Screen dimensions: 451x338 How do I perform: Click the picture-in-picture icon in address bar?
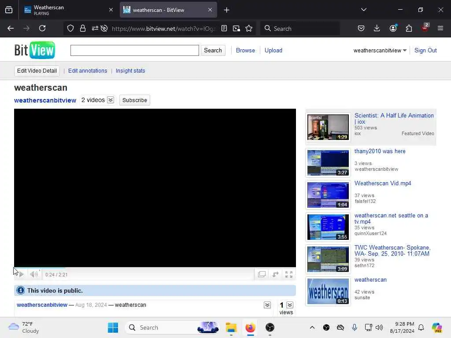237,28
